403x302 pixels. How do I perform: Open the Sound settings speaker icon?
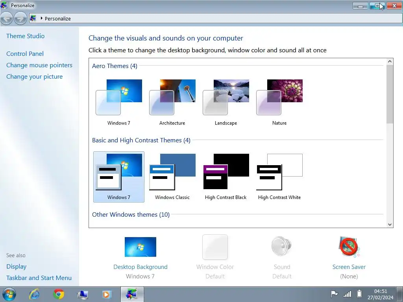coord(282,247)
